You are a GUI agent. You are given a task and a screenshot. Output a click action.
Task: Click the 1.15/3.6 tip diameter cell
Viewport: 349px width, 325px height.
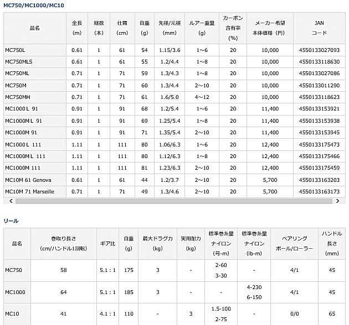coord(170,50)
